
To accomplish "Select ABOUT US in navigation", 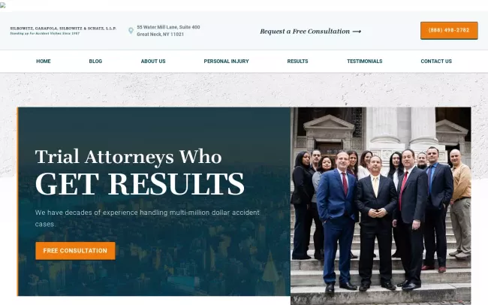I will tap(153, 62).
